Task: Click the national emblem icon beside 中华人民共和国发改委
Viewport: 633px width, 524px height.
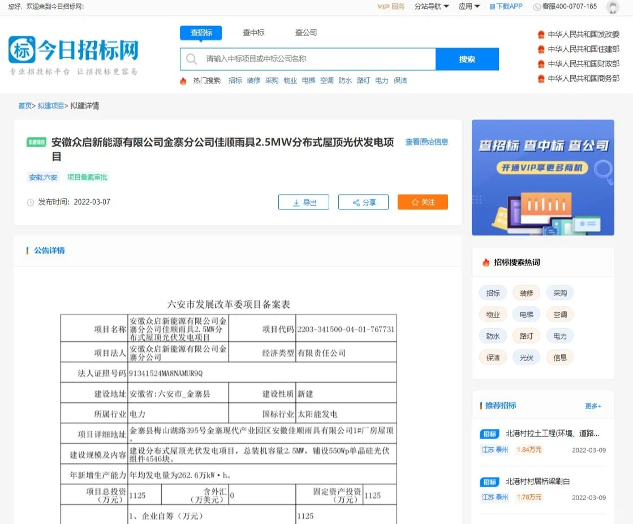Action: [540, 34]
